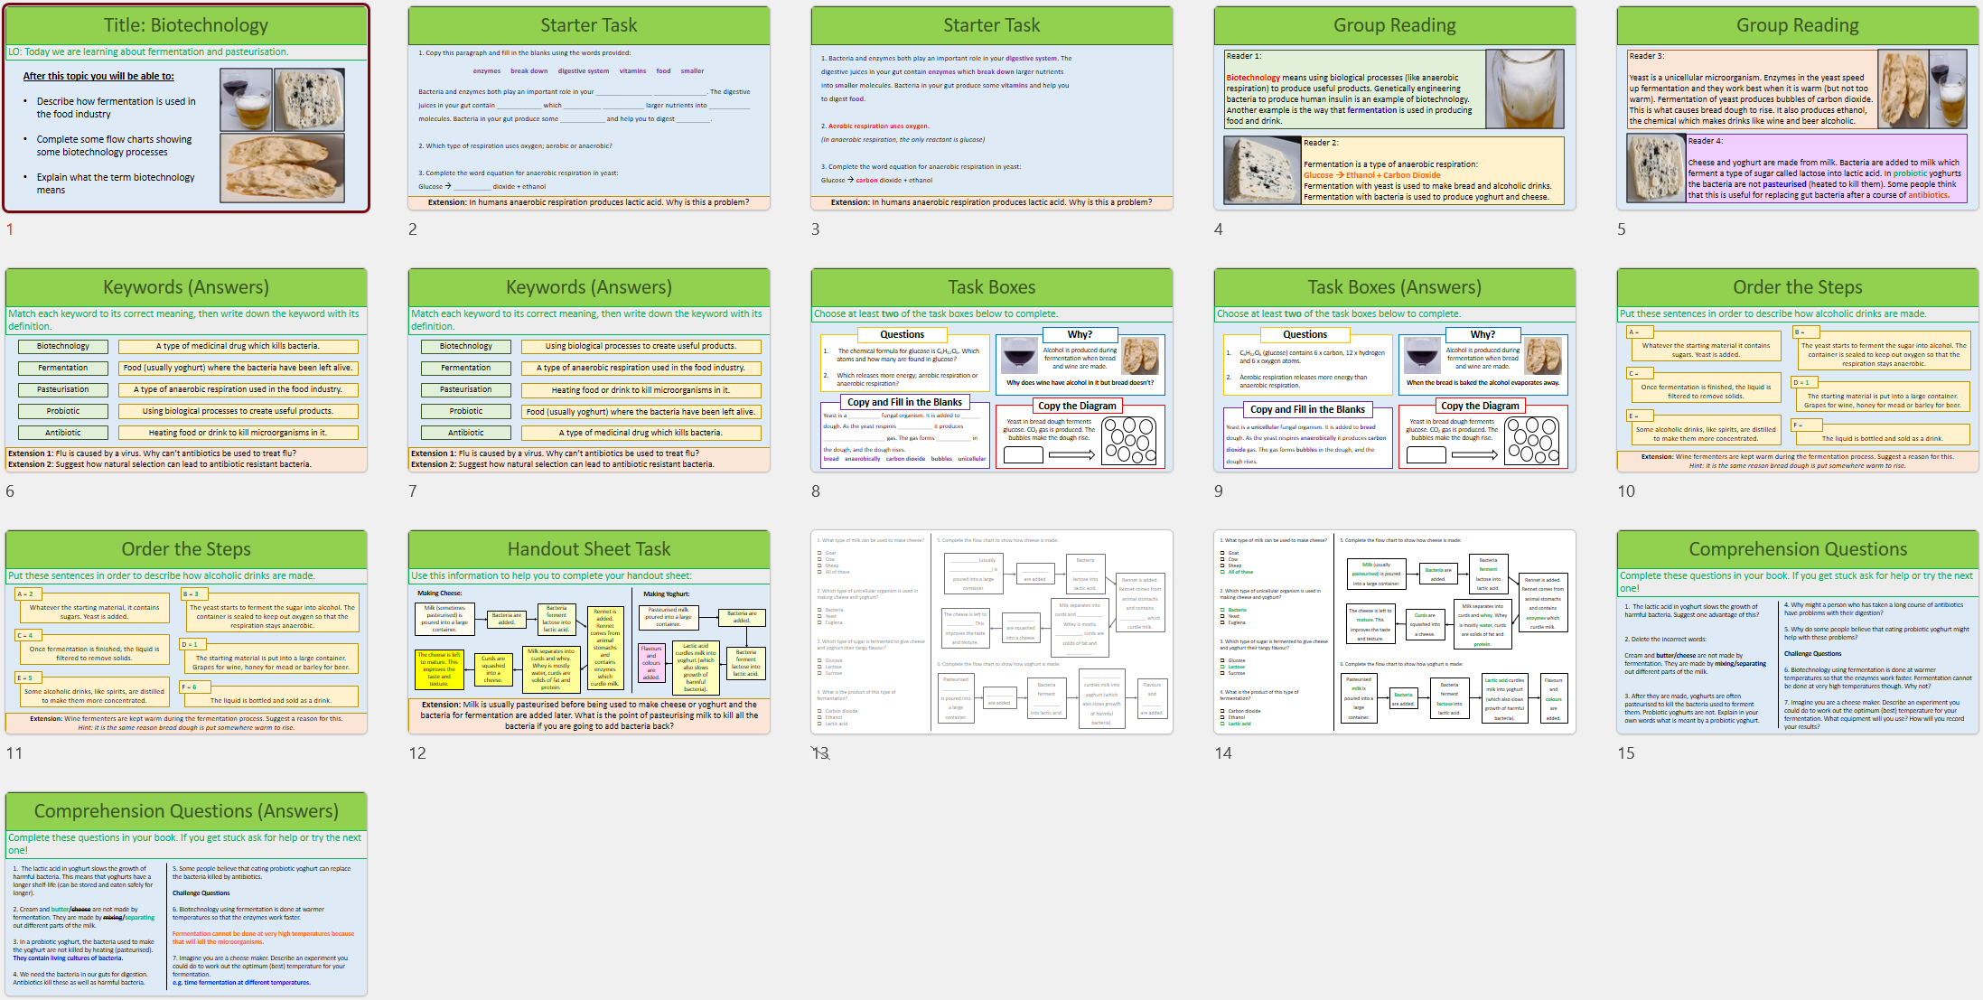
Task: Click the slide number 9 label
Action: [1219, 491]
